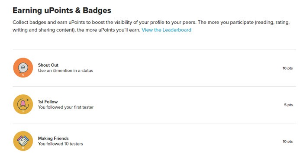Click the Earning uPoints & Badges heading

(62, 10)
